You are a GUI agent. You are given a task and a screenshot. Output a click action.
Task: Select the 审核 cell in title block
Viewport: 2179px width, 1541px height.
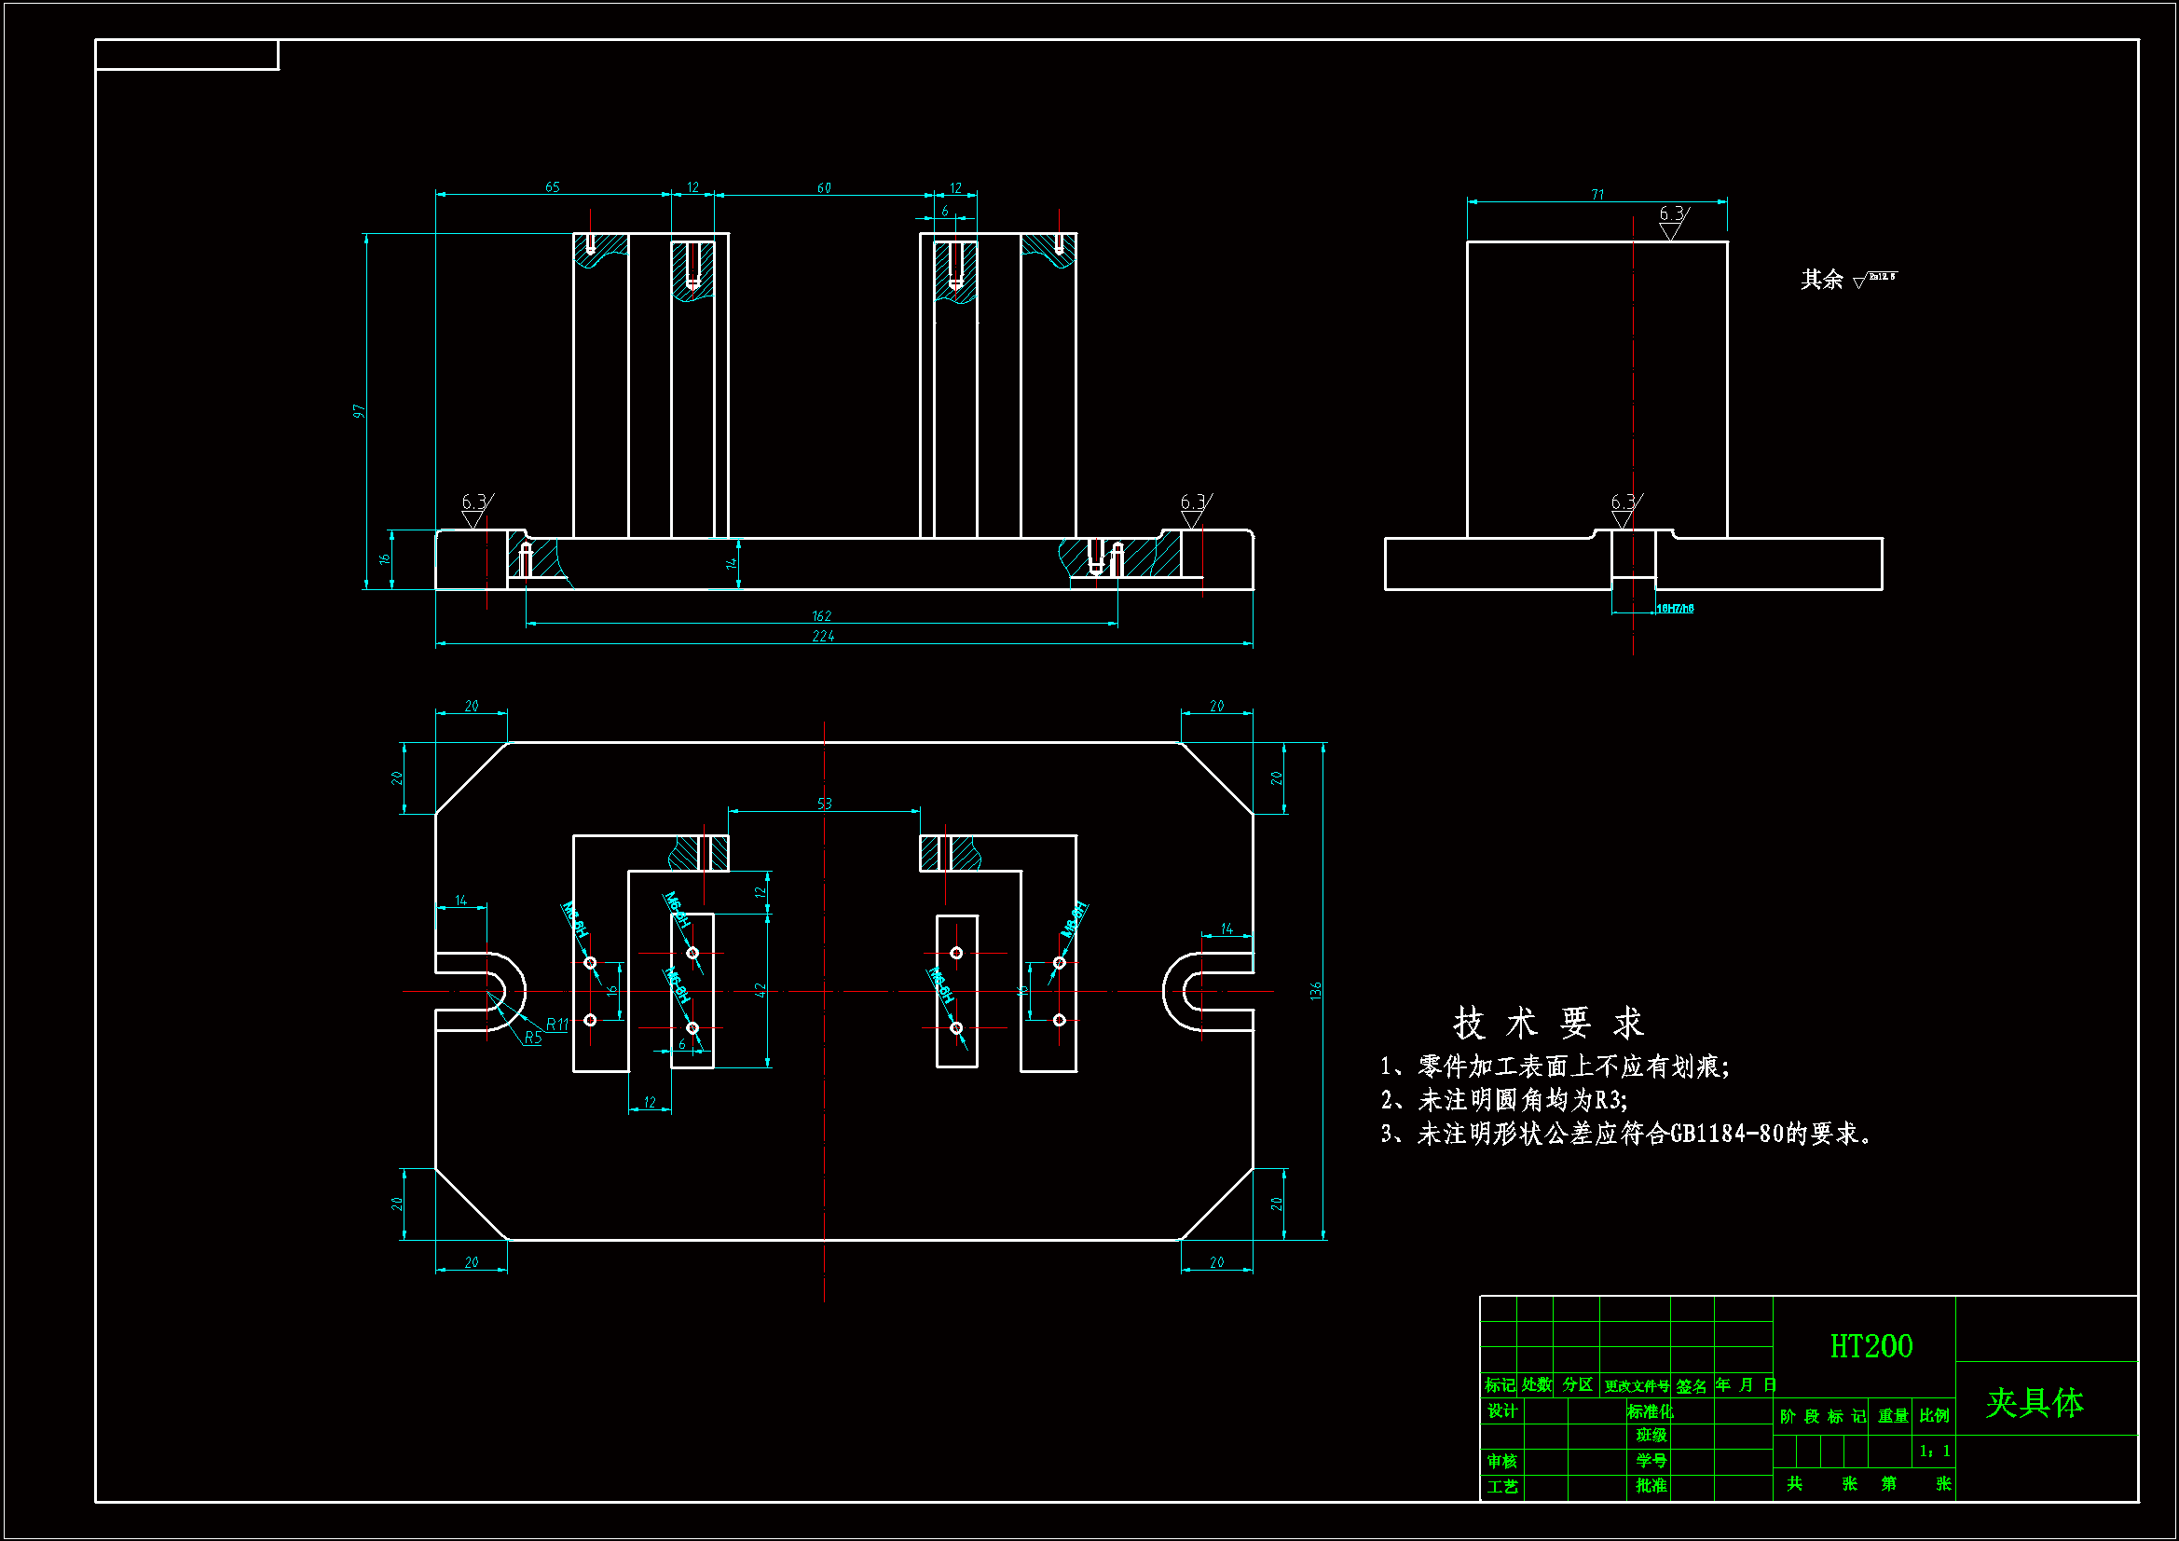point(1501,1461)
